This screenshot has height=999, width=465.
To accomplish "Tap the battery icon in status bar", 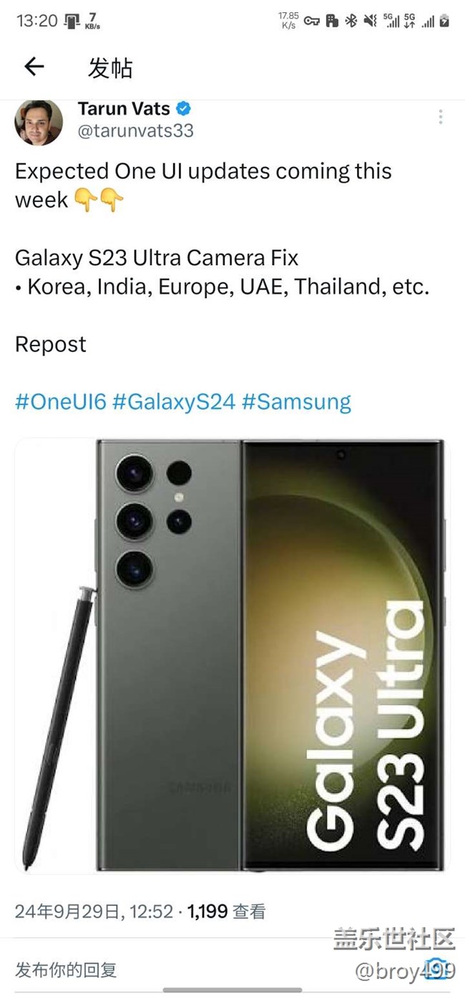I will (x=444, y=21).
